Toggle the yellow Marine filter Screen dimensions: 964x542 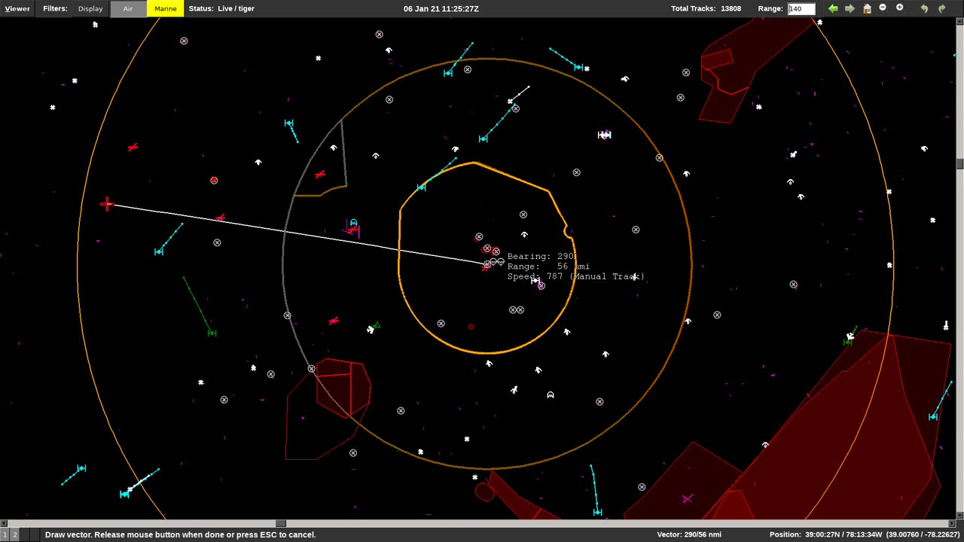(165, 9)
